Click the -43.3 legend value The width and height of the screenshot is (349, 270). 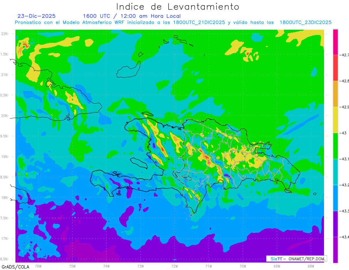[x=344, y=211]
